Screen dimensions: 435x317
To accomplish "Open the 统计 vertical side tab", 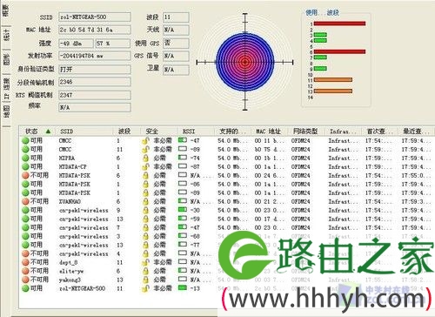I will tap(6, 35).
